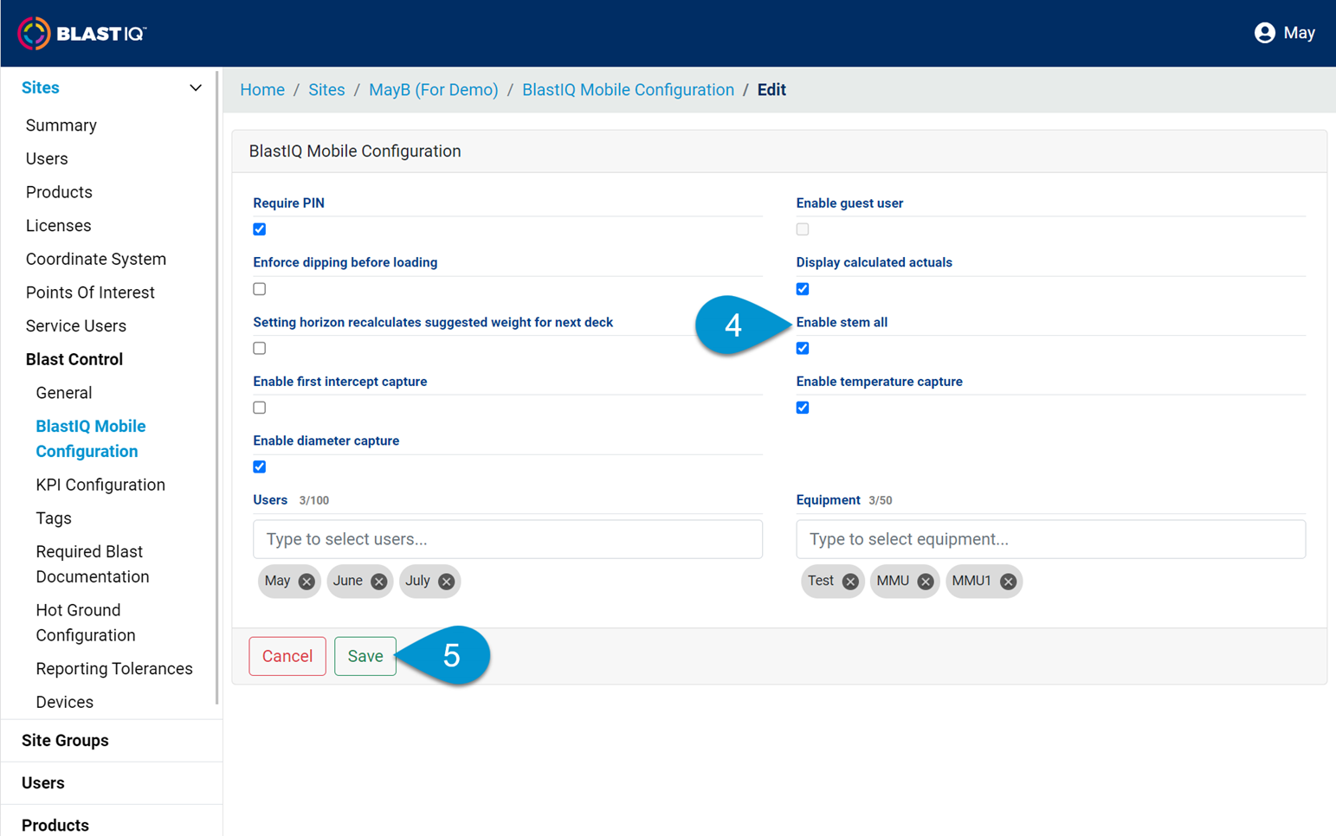Click the May username in header

[1299, 33]
